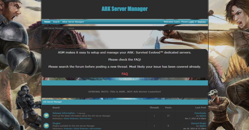Click the '7 Viewing' text
The width and height of the screenshot is (249, 130).
(81, 113)
